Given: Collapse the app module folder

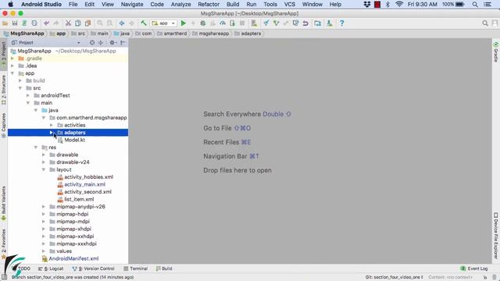Looking at the screenshot, I should [x=12, y=73].
